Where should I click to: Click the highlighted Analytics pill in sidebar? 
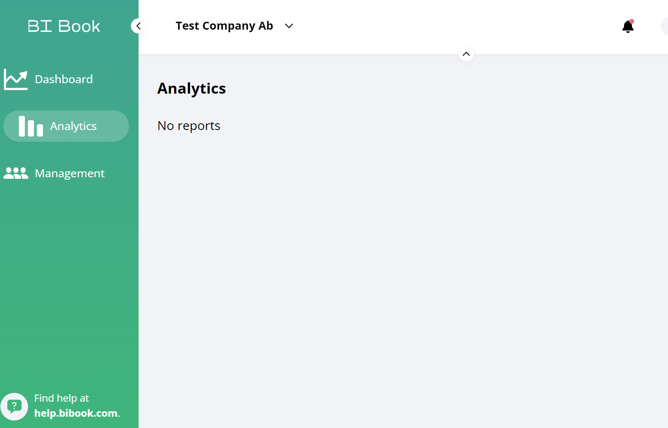coord(66,126)
